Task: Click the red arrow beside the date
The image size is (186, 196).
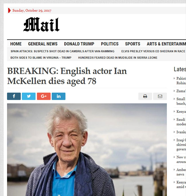Action: point(9,10)
